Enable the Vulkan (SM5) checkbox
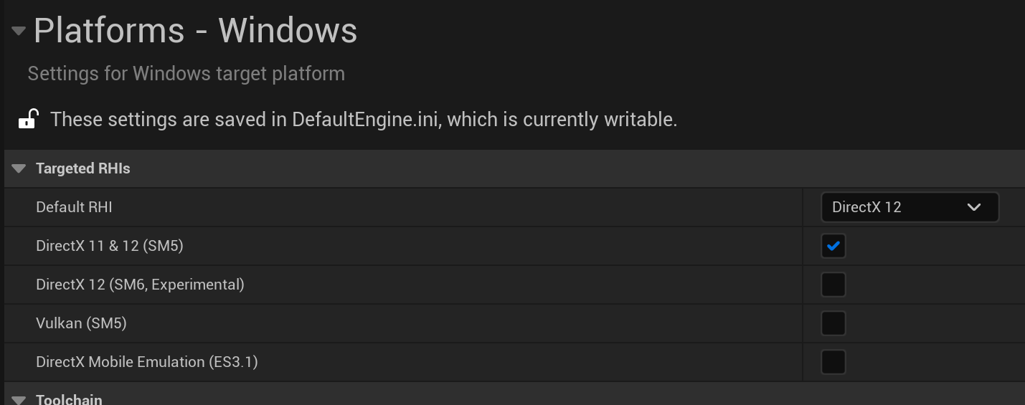This screenshot has width=1025, height=405. click(833, 323)
